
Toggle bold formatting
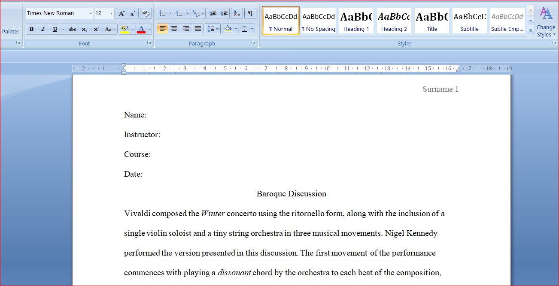click(x=31, y=29)
